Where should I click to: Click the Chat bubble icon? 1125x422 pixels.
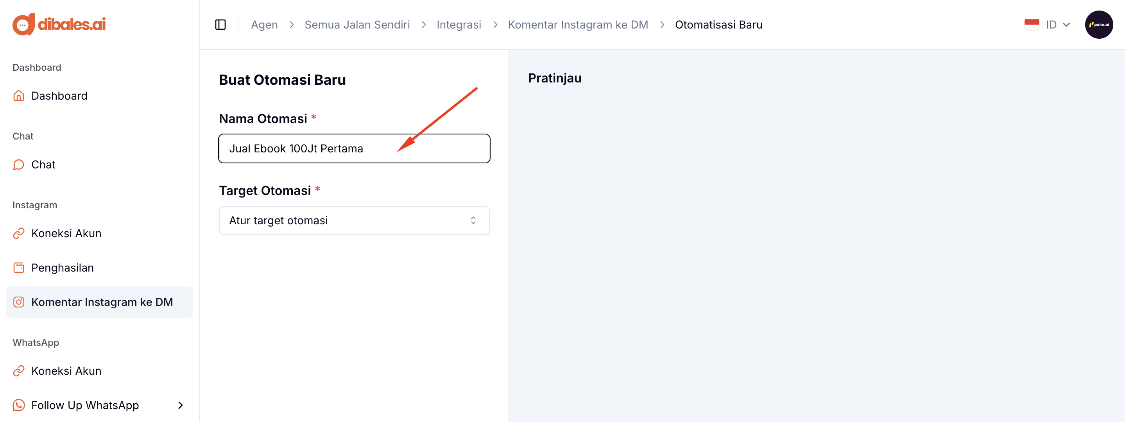[x=19, y=165]
